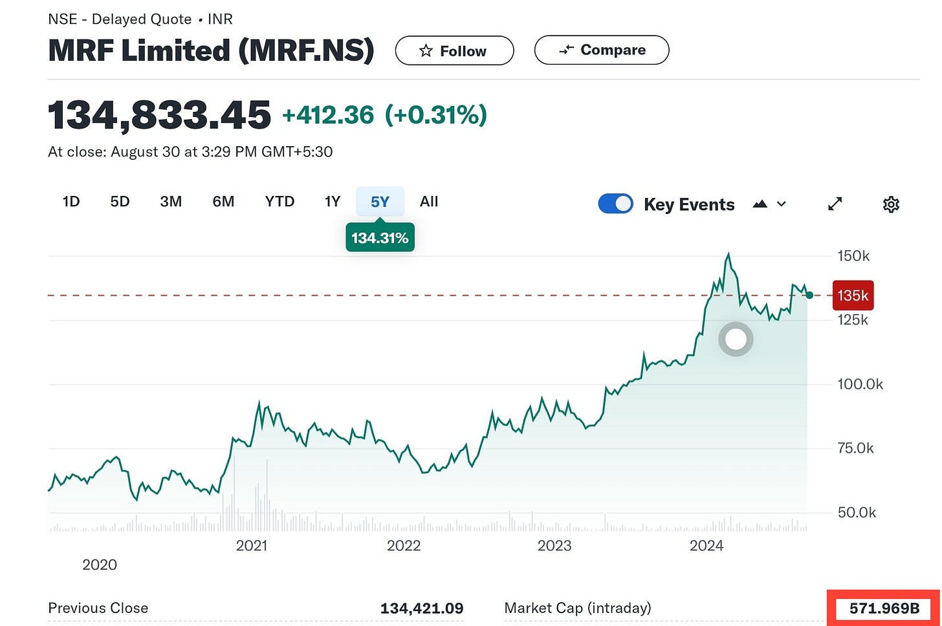
Task: Click the Market Cap (intraday) label
Action: [x=577, y=608]
